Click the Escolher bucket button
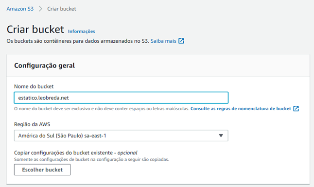 coord(42,170)
